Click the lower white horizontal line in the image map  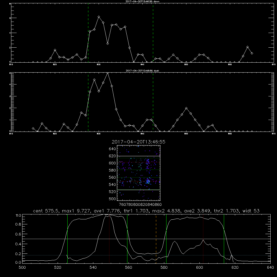tap(138, 190)
